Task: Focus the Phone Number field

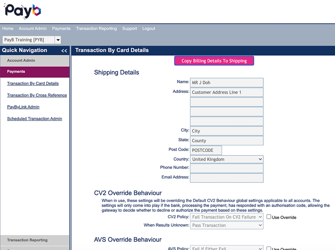Action: [227, 168]
